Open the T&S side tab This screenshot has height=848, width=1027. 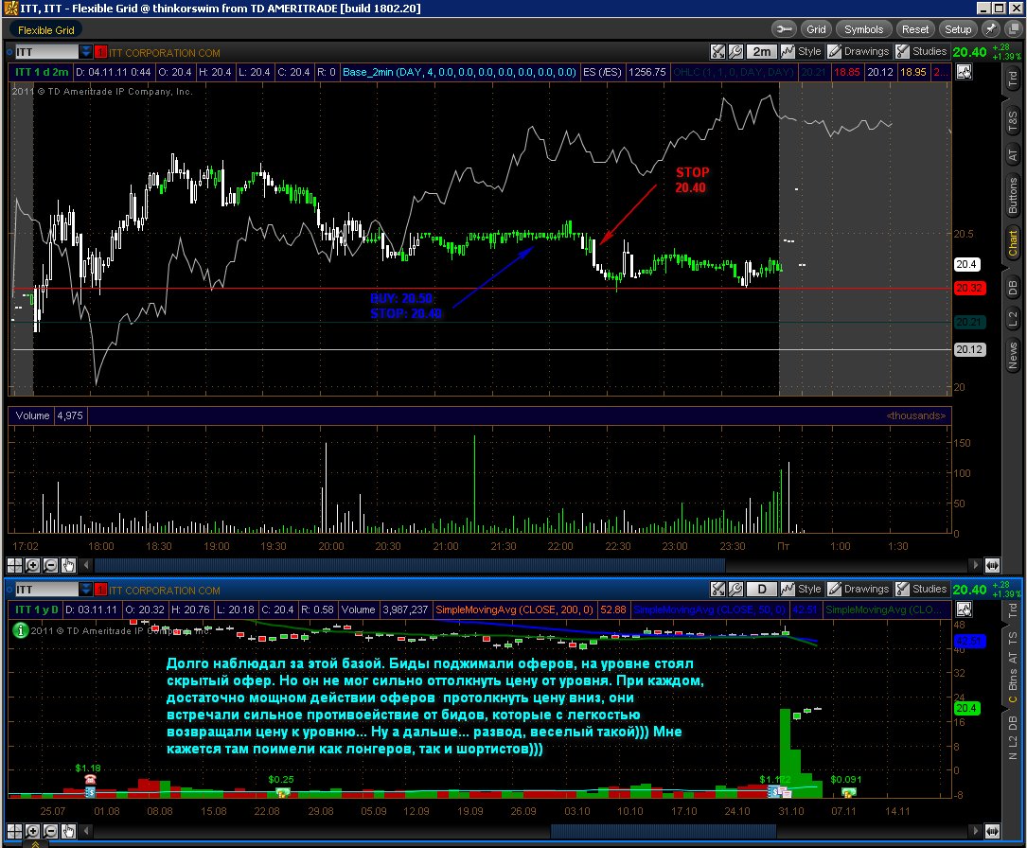(x=1013, y=121)
